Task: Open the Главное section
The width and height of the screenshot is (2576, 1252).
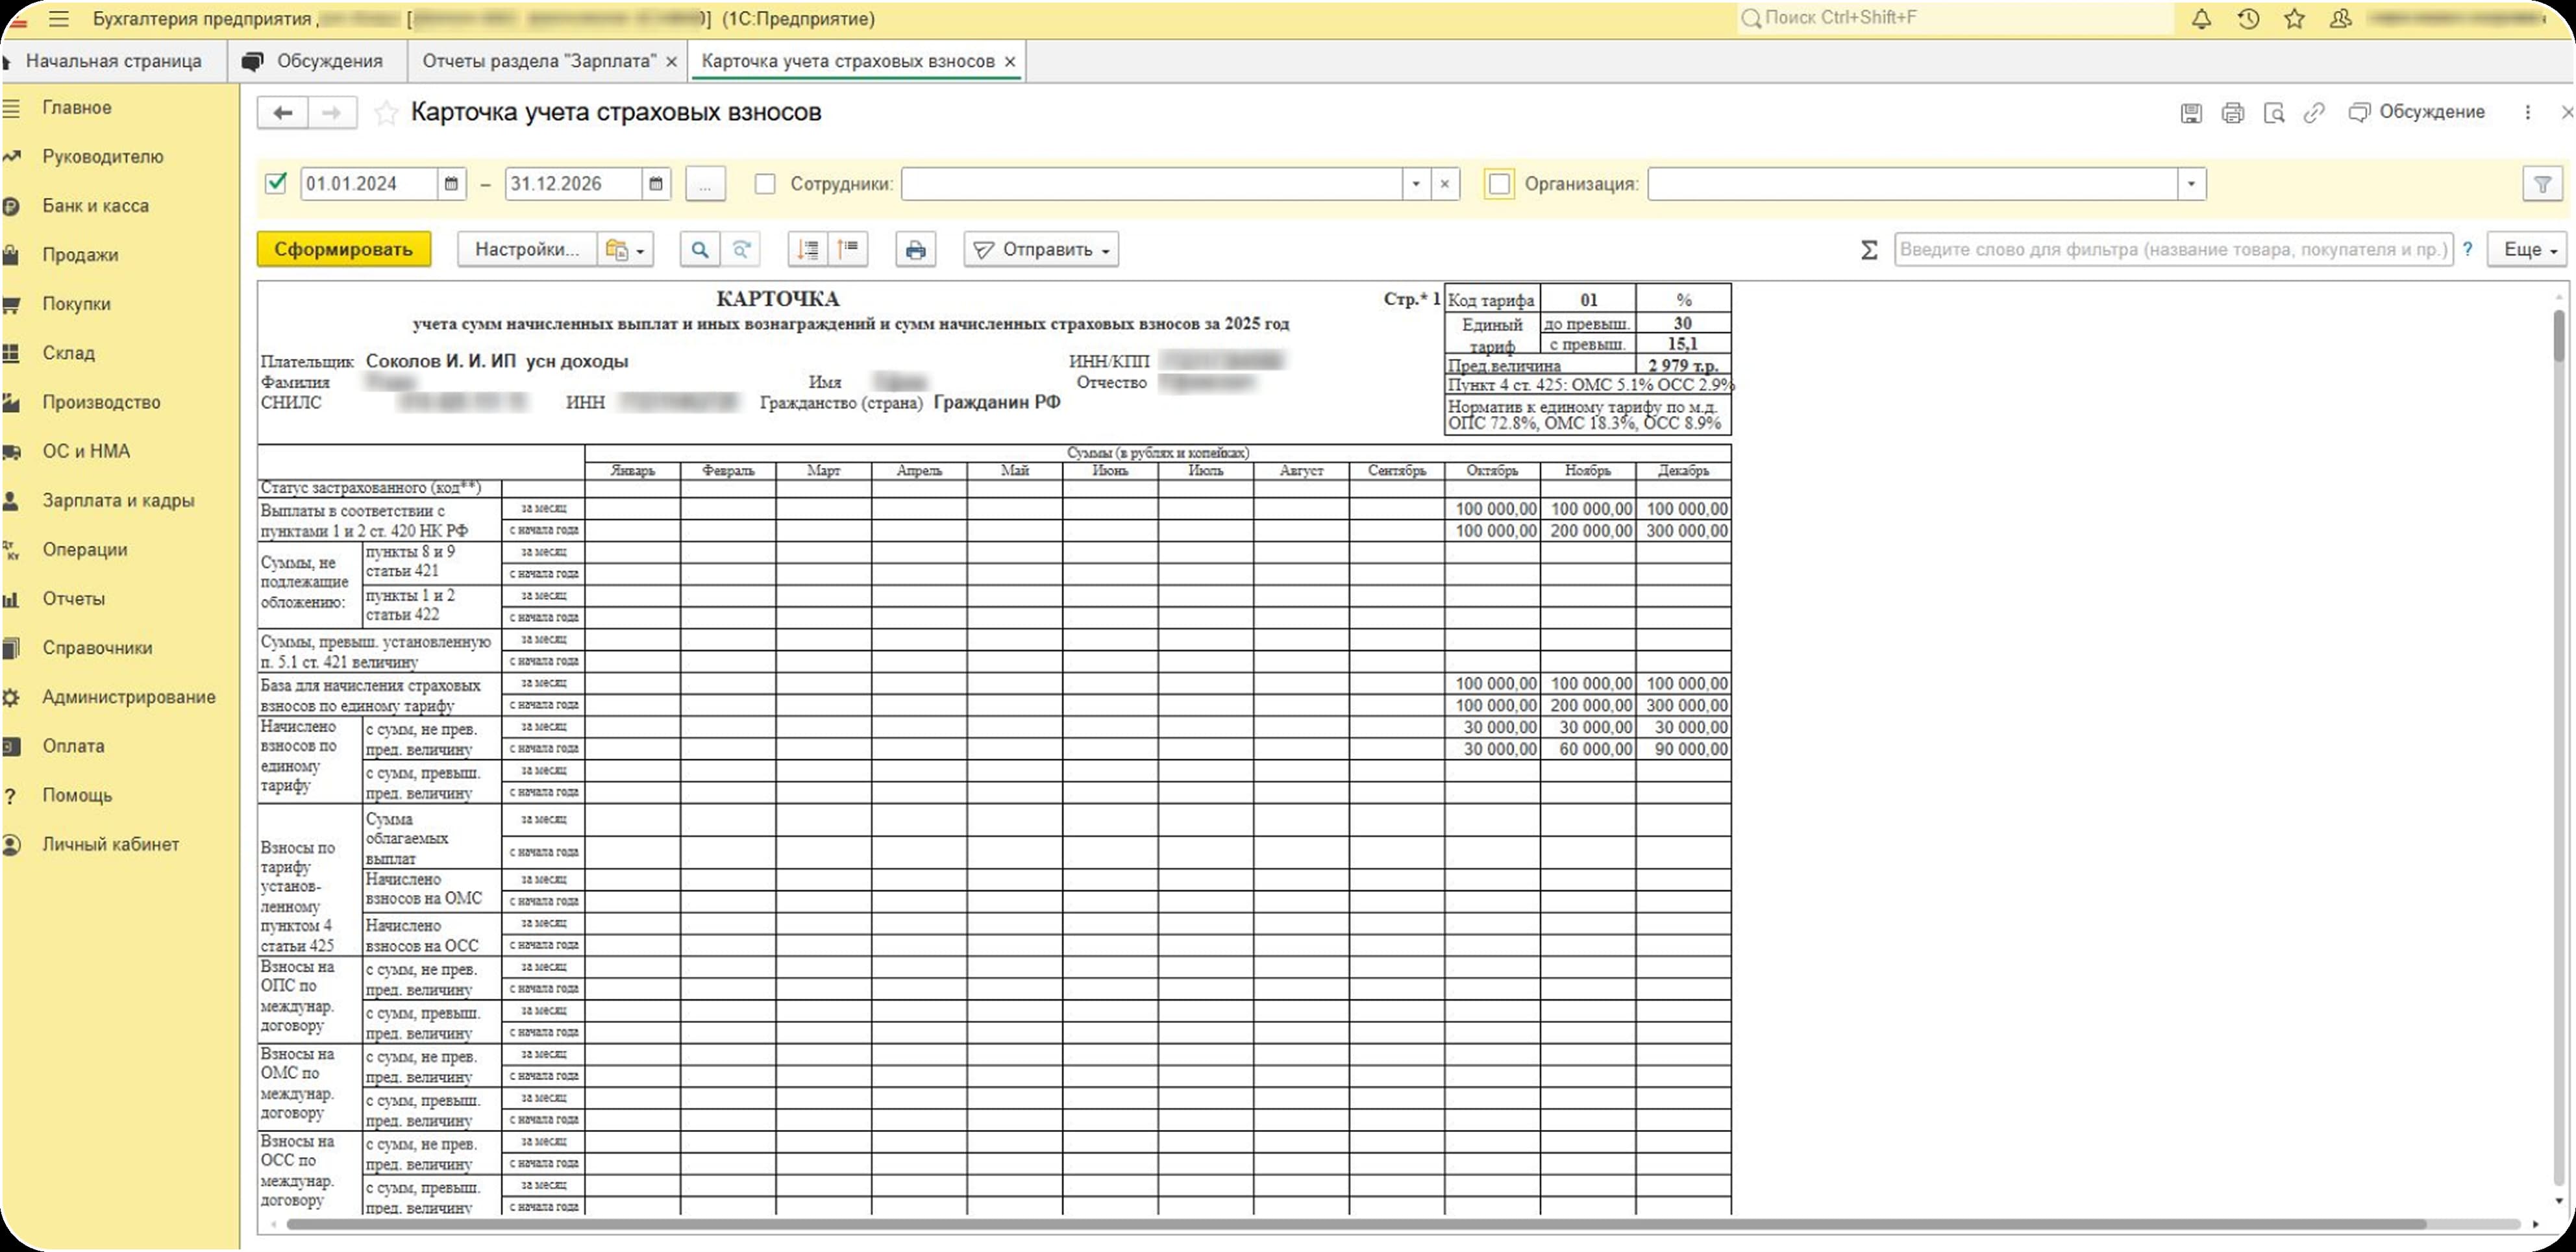Action: click(77, 108)
